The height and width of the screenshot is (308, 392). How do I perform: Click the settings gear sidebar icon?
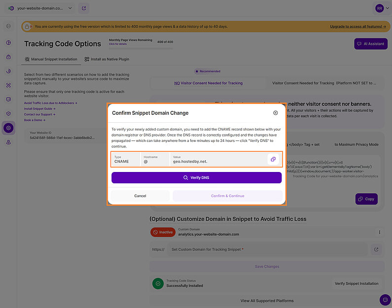coord(8,128)
